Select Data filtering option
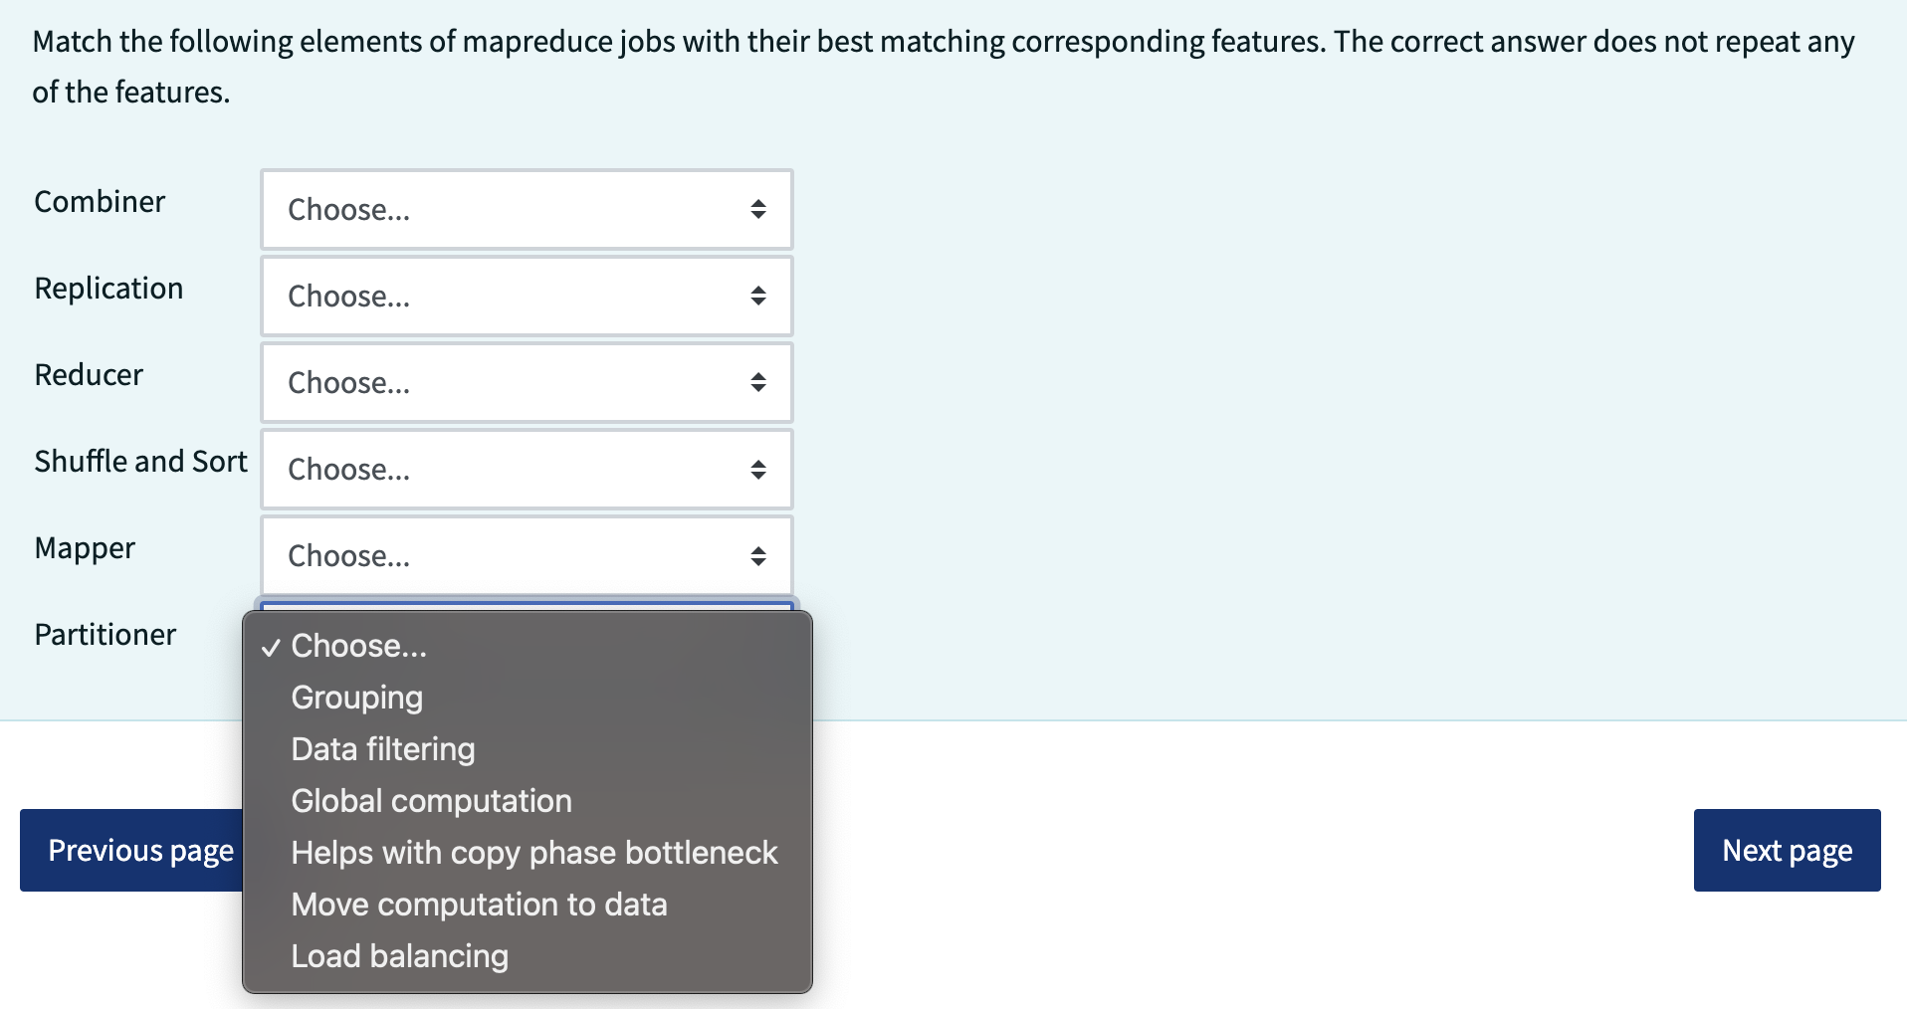Screen dimensions: 1907x1009 point(382,748)
